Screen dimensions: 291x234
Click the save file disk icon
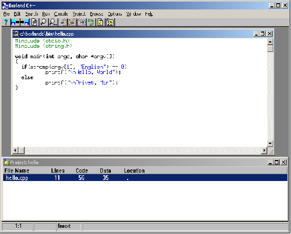coord(25,22)
